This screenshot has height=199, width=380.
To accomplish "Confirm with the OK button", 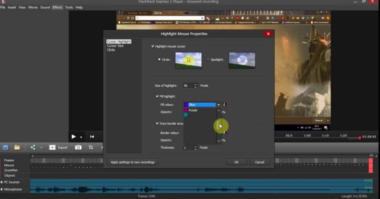I will pyautogui.click(x=236, y=162).
